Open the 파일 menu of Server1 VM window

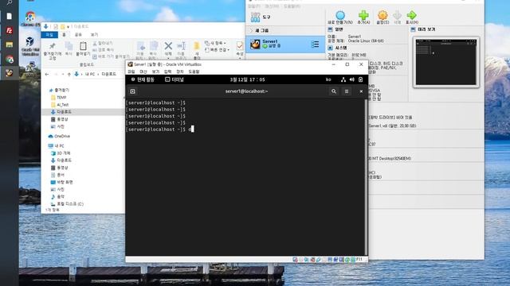[x=131, y=71]
